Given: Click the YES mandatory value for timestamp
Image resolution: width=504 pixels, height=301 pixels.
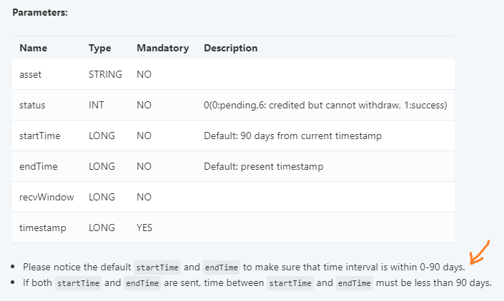Looking at the screenshot, I should (x=144, y=228).
